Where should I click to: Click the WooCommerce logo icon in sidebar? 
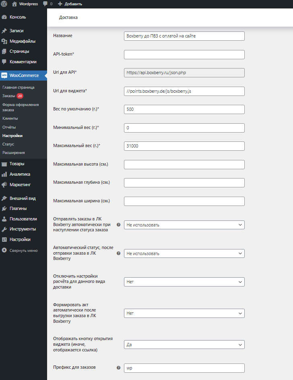click(x=4, y=75)
